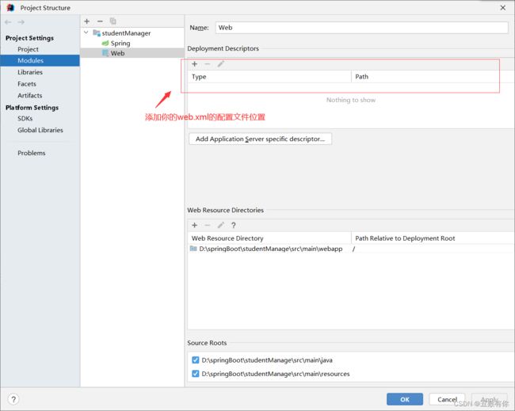Open the Artifacts section
Image resolution: width=515 pixels, height=411 pixels.
coord(30,96)
